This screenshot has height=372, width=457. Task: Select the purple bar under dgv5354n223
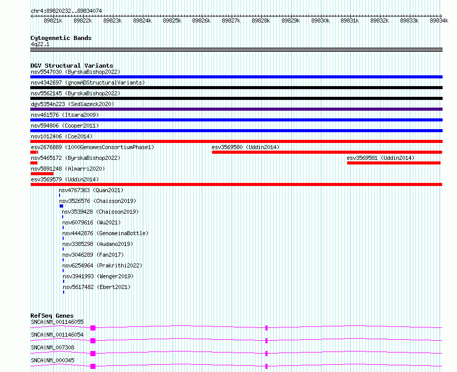[236, 109]
